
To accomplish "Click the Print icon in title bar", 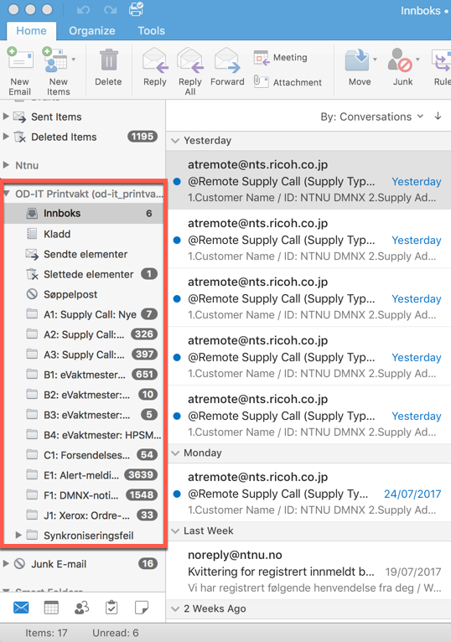I will pos(136,8).
